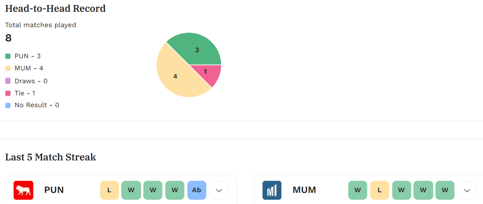
Task: Click the No Result legend item
Action: [32, 105]
